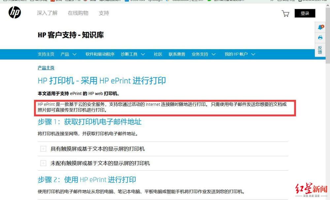Image resolution: width=330 pixels, height=200 pixels.
Task: Open 在线购物 in top header
Action: point(78,13)
